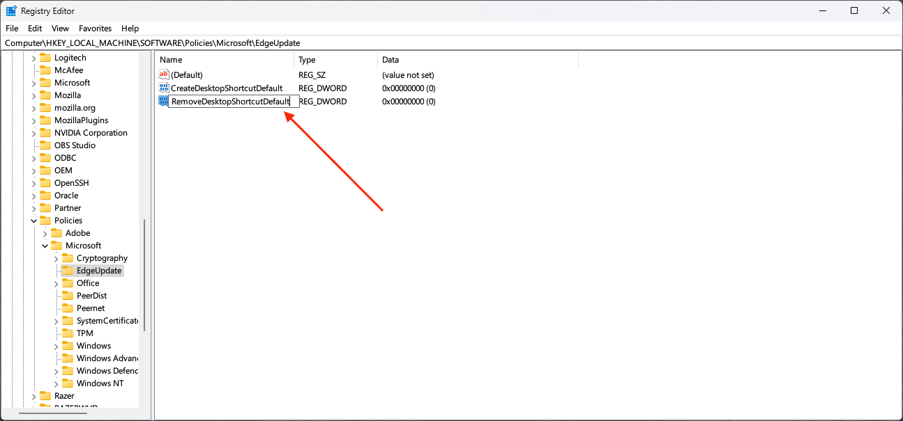Click the OpenSSH folder icon
This screenshot has height=421, width=903.
click(45, 183)
